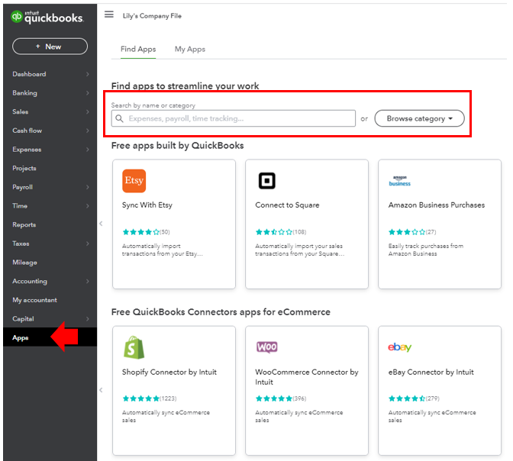Open eBay Connector by Intuit title
This screenshot has height=461, width=513.
pos(431,372)
